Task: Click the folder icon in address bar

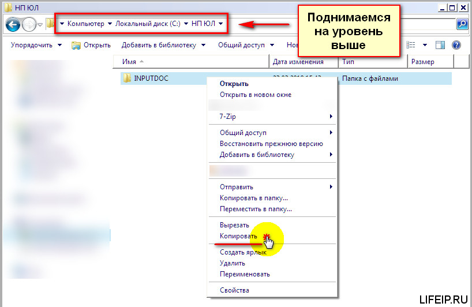Action: [x=50, y=24]
